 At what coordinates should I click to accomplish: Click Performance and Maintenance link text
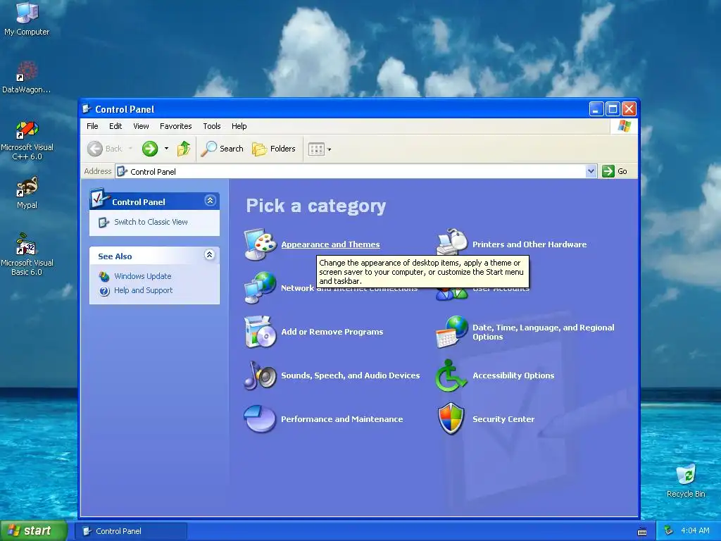tap(342, 419)
